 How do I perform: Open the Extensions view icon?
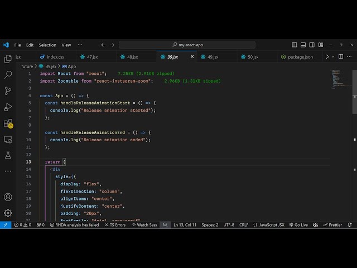(x=8, y=123)
